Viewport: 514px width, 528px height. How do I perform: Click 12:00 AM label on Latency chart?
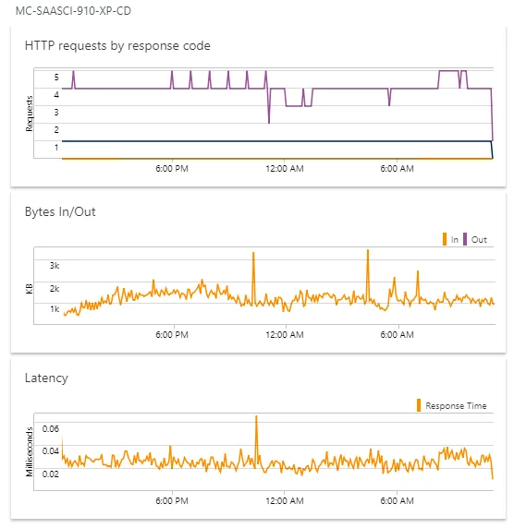[x=285, y=500]
